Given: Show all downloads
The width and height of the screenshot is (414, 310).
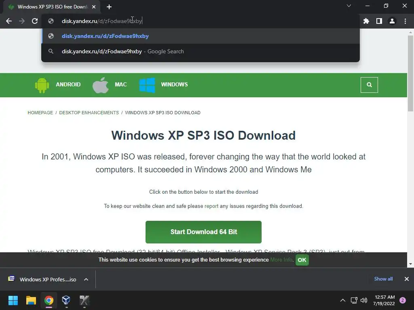Looking at the screenshot, I should click(x=383, y=279).
